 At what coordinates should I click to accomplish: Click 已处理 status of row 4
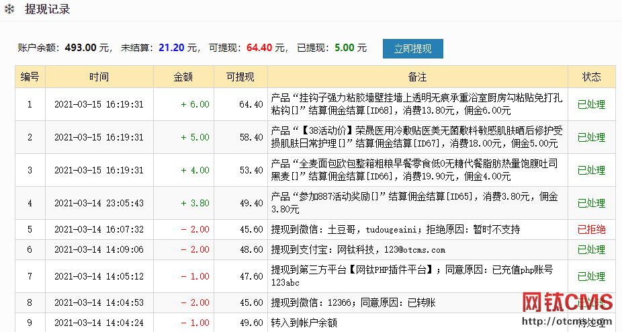[x=592, y=204]
